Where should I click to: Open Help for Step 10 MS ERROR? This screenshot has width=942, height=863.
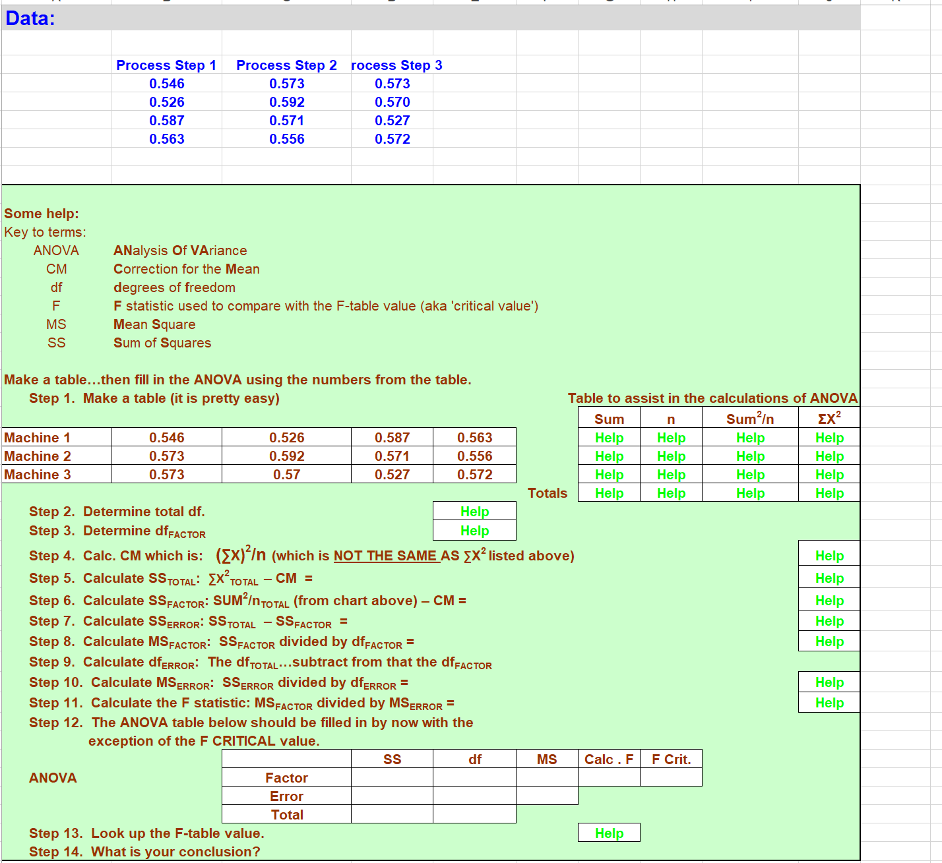click(x=829, y=682)
